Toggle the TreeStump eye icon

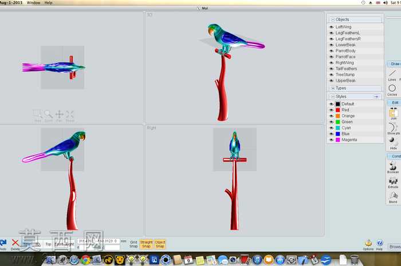332,75
